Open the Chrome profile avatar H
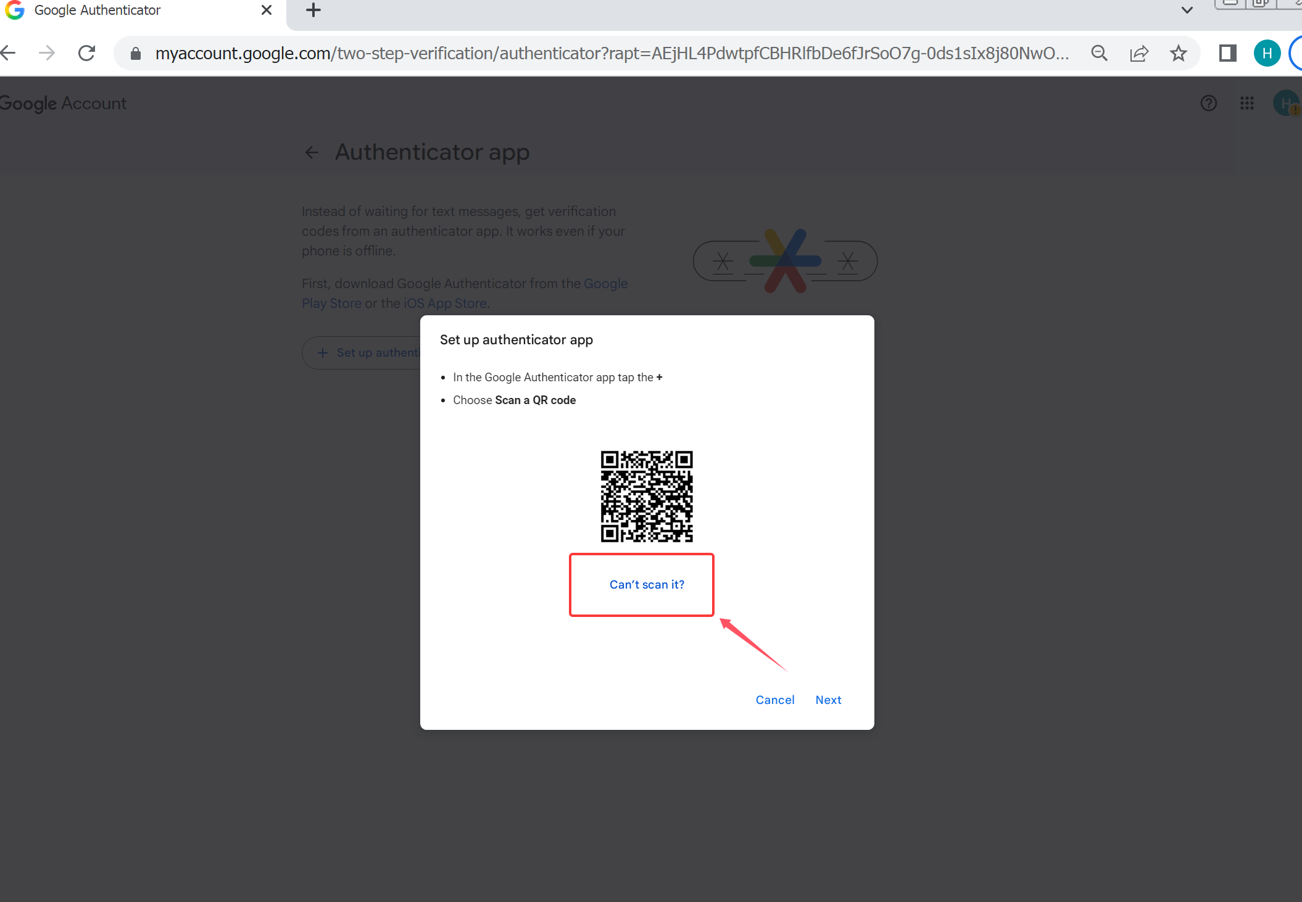Screen dimensions: 1302x902 tap(1267, 53)
